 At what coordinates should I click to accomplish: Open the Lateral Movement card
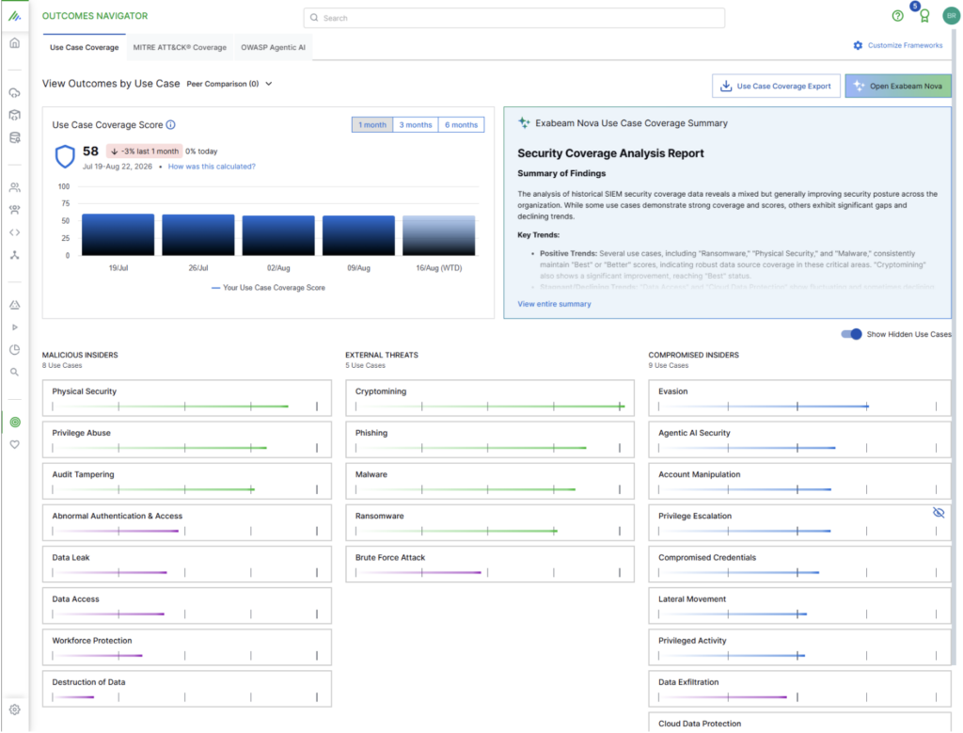click(x=799, y=606)
